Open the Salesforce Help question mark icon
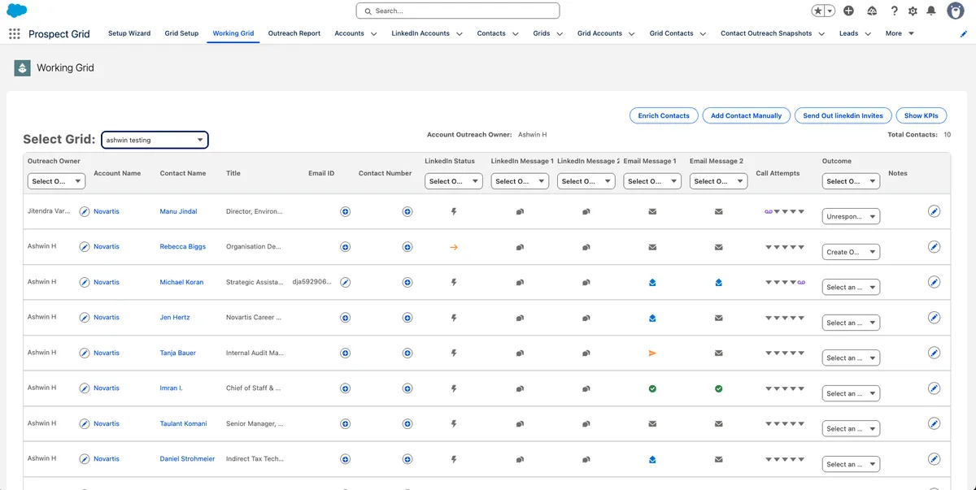Screen dimensions: 976x490 pyautogui.click(x=894, y=11)
